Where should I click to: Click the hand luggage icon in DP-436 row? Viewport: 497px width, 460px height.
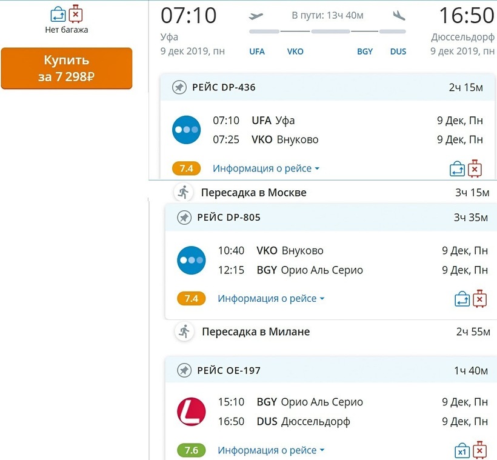point(457,169)
